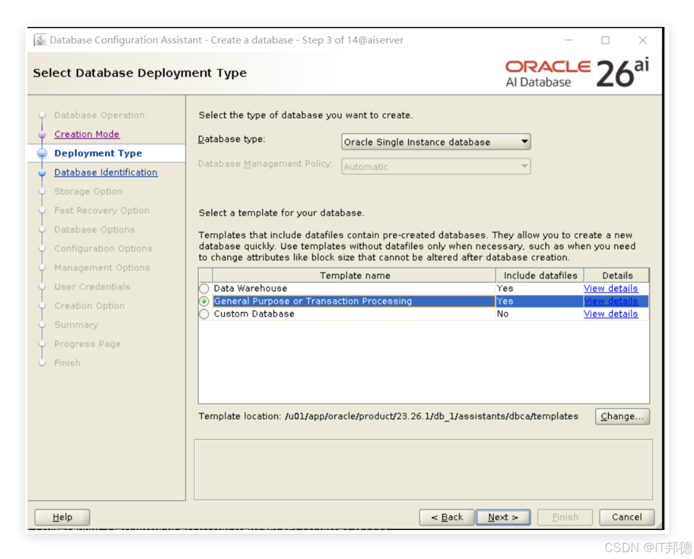The image size is (694, 559).
Task: Click the Help button
Action: (62, 517)
